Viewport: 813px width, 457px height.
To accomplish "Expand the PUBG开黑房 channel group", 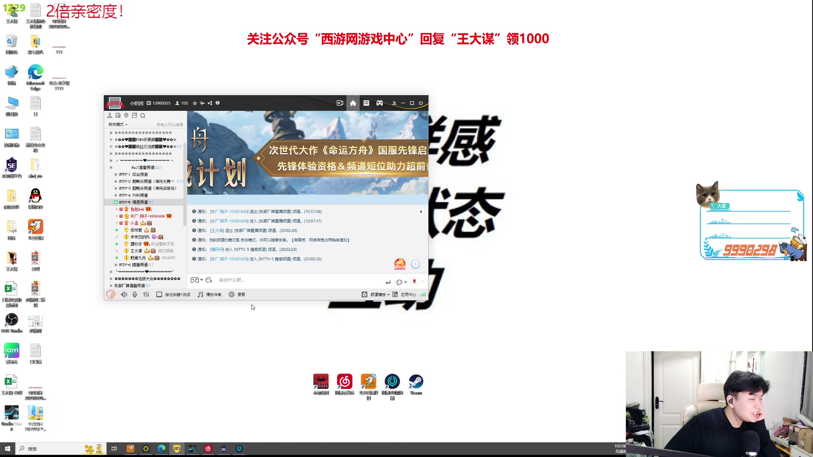I will [111, 140].
